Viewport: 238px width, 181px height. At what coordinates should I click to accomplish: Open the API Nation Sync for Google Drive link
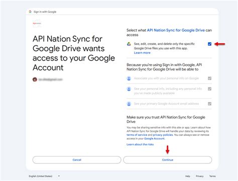click(176, 30)
